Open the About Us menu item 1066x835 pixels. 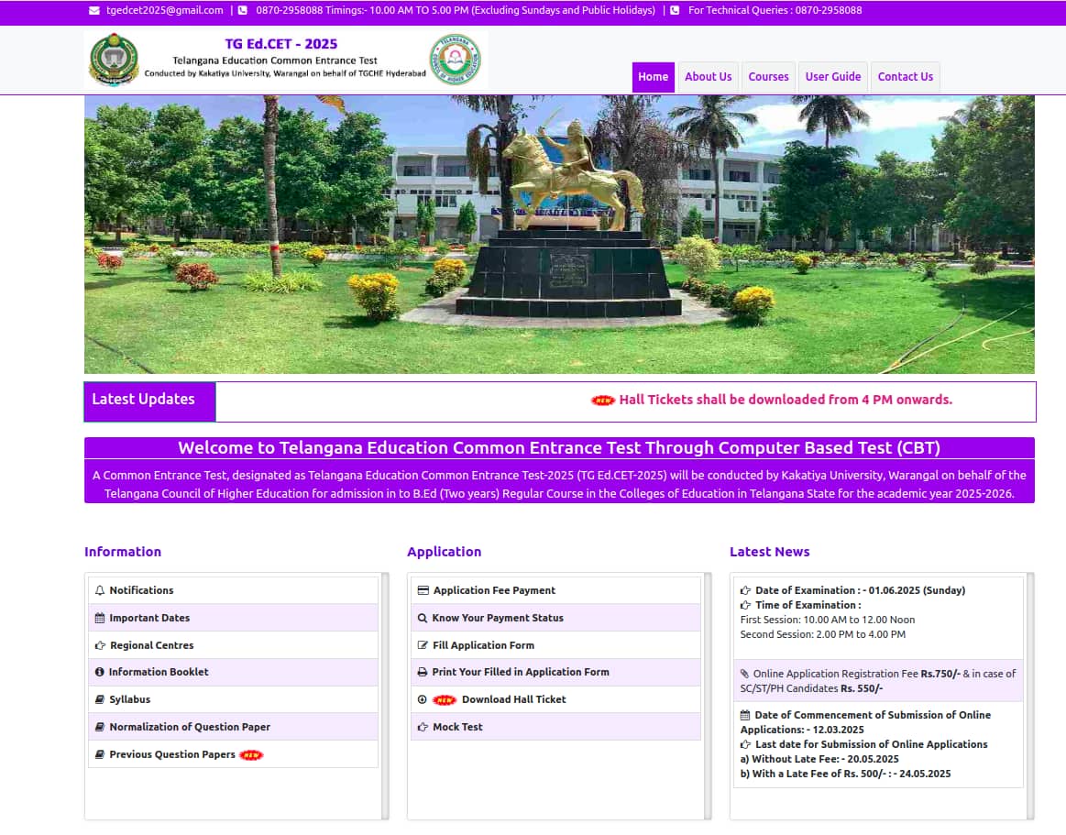click(708, 77)
